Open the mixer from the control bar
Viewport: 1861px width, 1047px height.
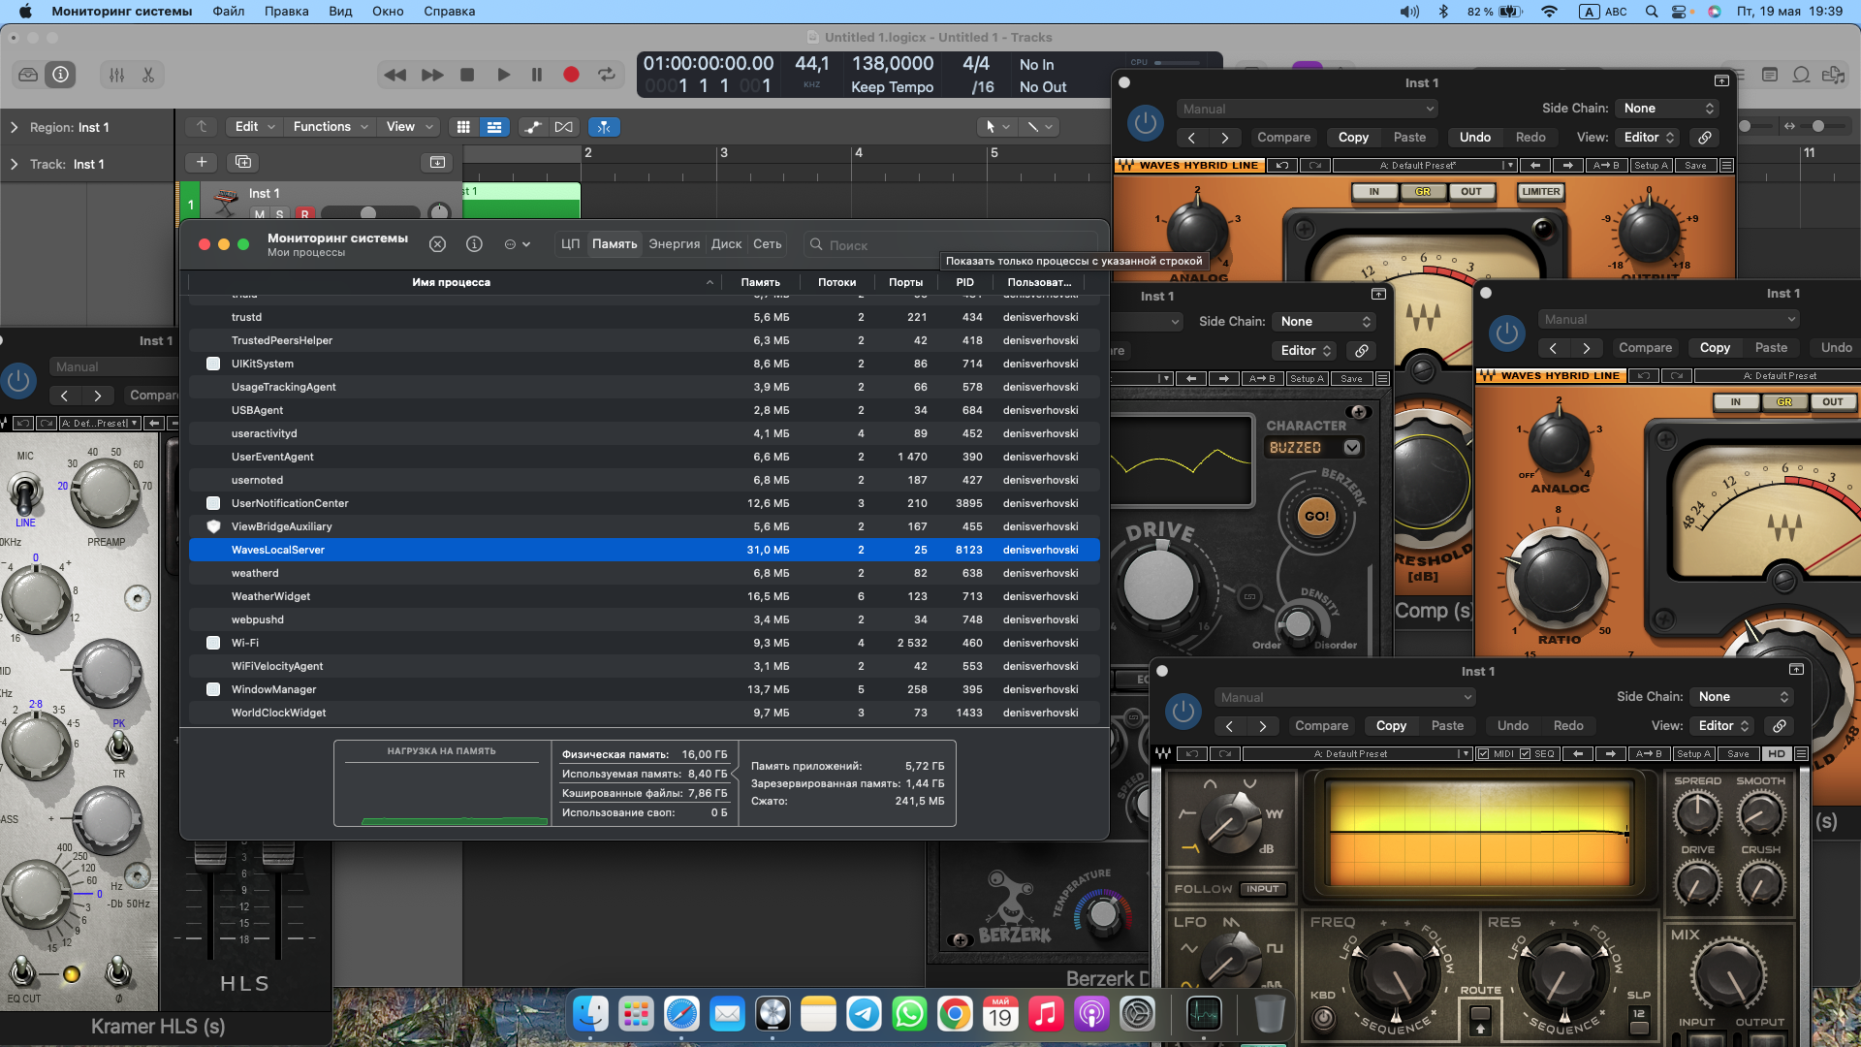(116, 75)
